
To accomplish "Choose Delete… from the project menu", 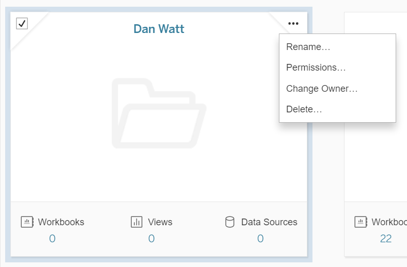I will tap(304, 109).
